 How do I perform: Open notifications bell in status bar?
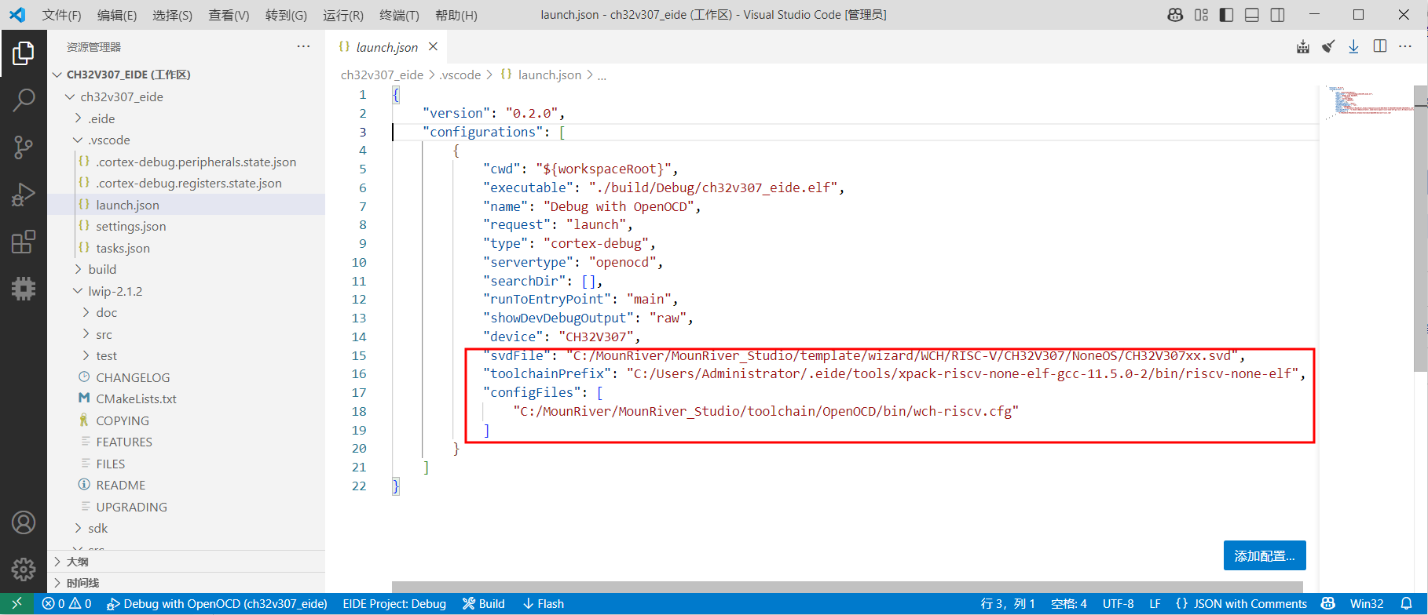[x=1407, y=603]
